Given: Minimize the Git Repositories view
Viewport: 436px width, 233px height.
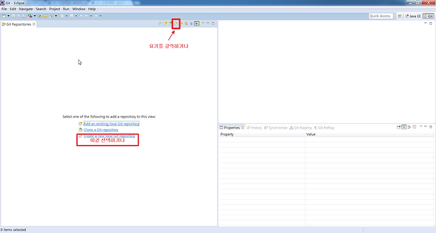Looking at the screenshot, I should click(x=208, y=23).
